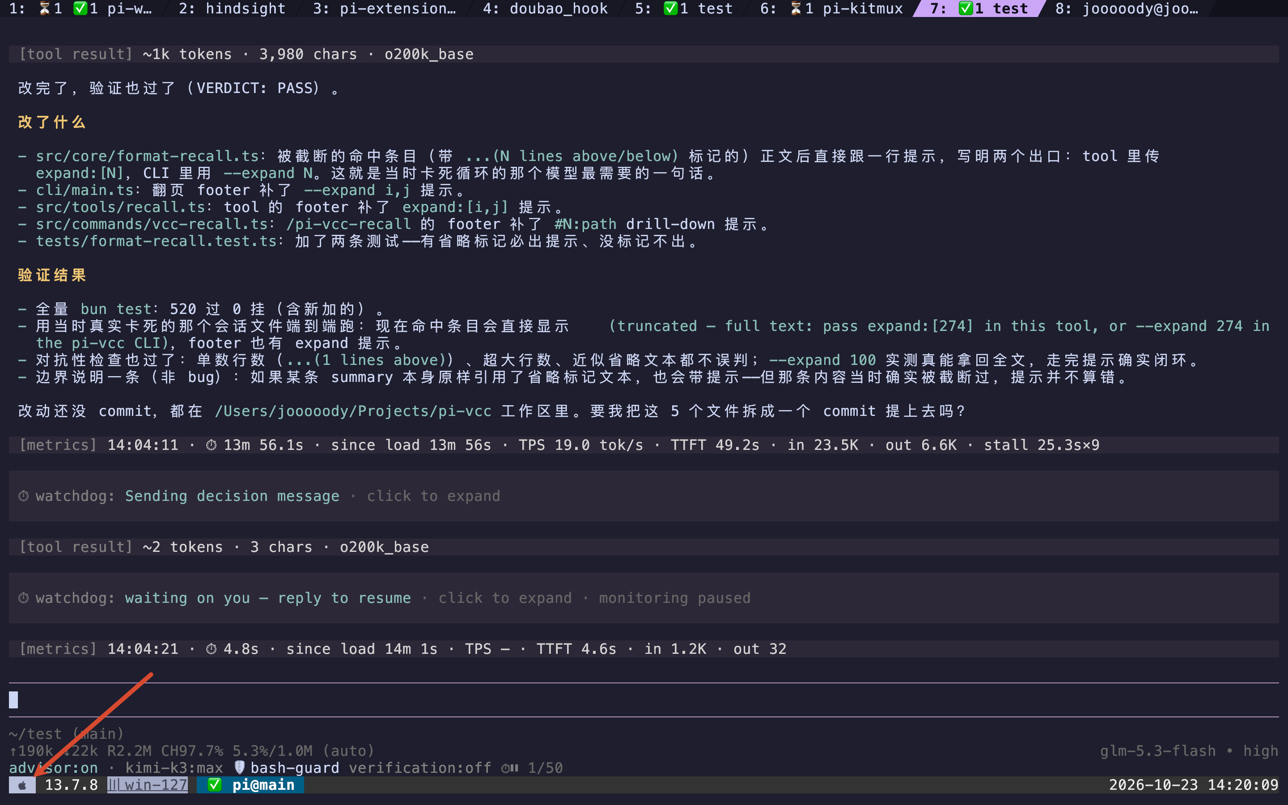Click the 5.3%/1.0M (auto) context usage
Screen dimensions: 1288x805
pyautogui.click(x=303, y=751)
